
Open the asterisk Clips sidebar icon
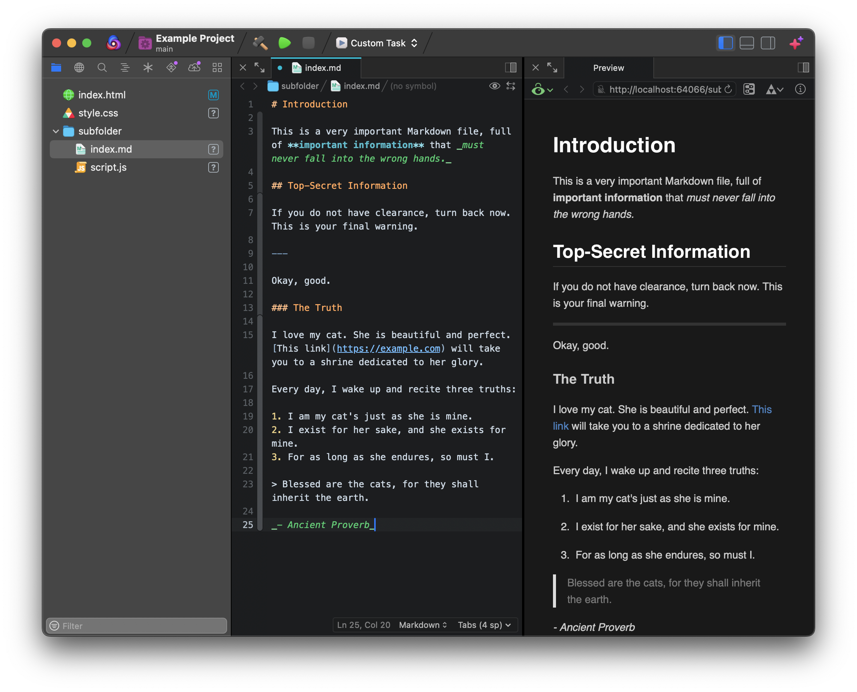click(148, 67)
